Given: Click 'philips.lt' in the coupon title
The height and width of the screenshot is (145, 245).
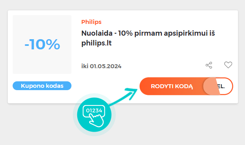Looking at the screenshot, I should pos(96,43).
